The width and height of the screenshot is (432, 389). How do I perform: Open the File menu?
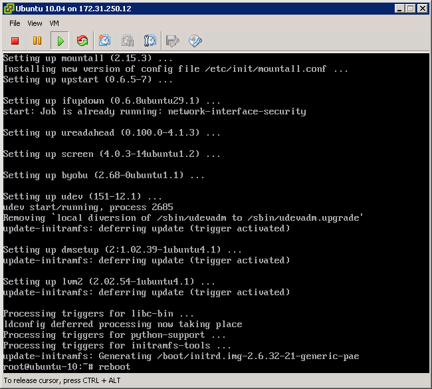point(15,23)
